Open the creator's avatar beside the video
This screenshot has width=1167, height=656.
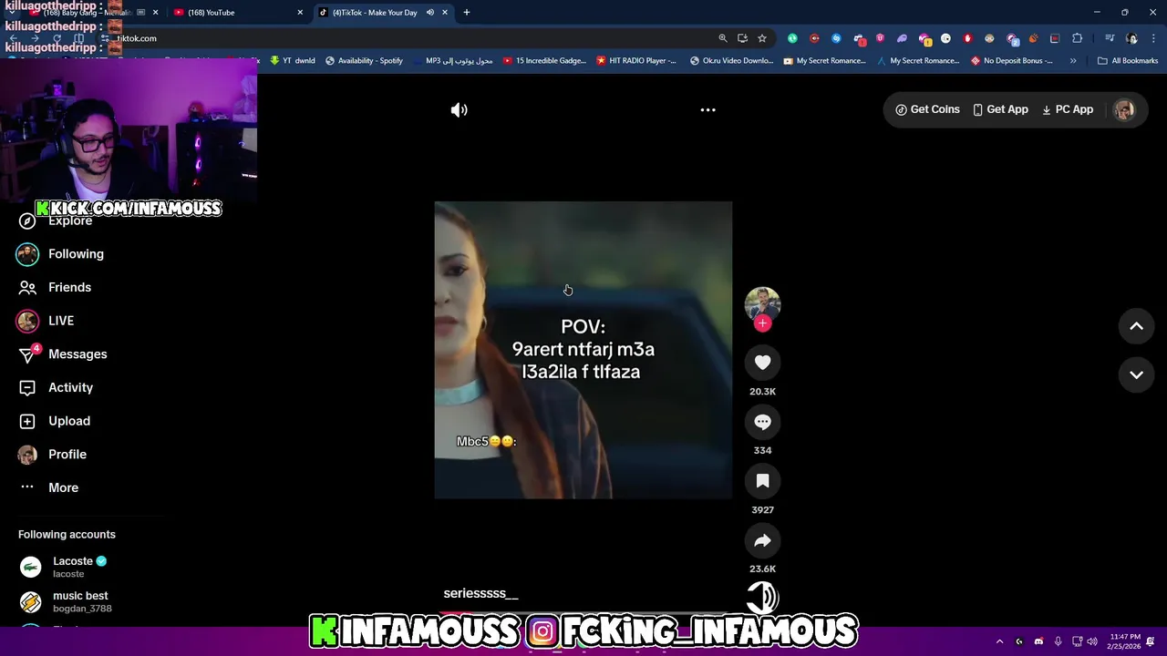coord(762,303)
